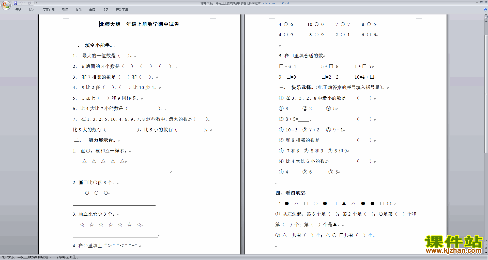The width and height of the screenshot is (488, 260).
Task: Click the vertical scrollbar up arrow
Action: (486, 21)
